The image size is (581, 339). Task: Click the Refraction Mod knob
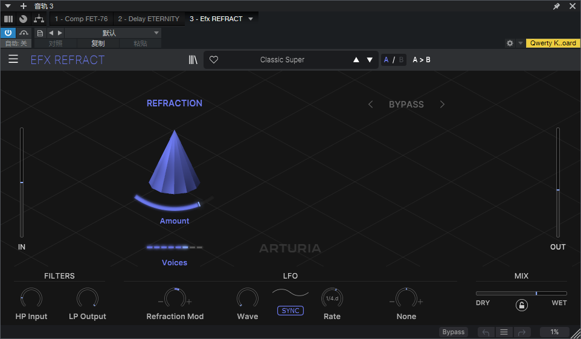(x=175, y=298)
